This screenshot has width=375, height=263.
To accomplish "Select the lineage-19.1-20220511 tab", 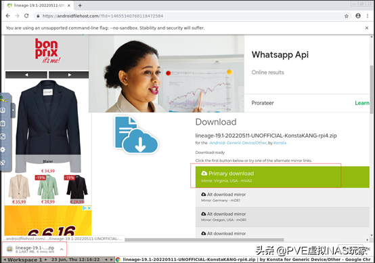I will point(39,5).
